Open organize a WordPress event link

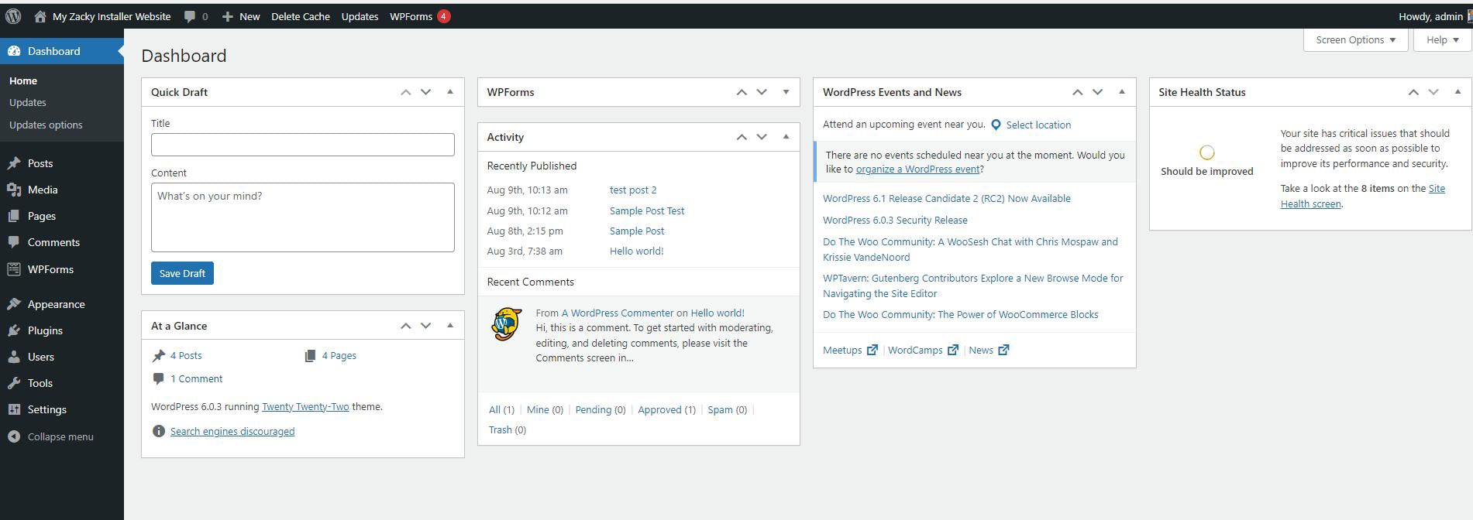(x=917, y=169)
